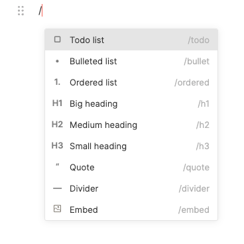Insert a Quote block
Viewport: 244px width, 244px height.
click(x=131, y=167)
